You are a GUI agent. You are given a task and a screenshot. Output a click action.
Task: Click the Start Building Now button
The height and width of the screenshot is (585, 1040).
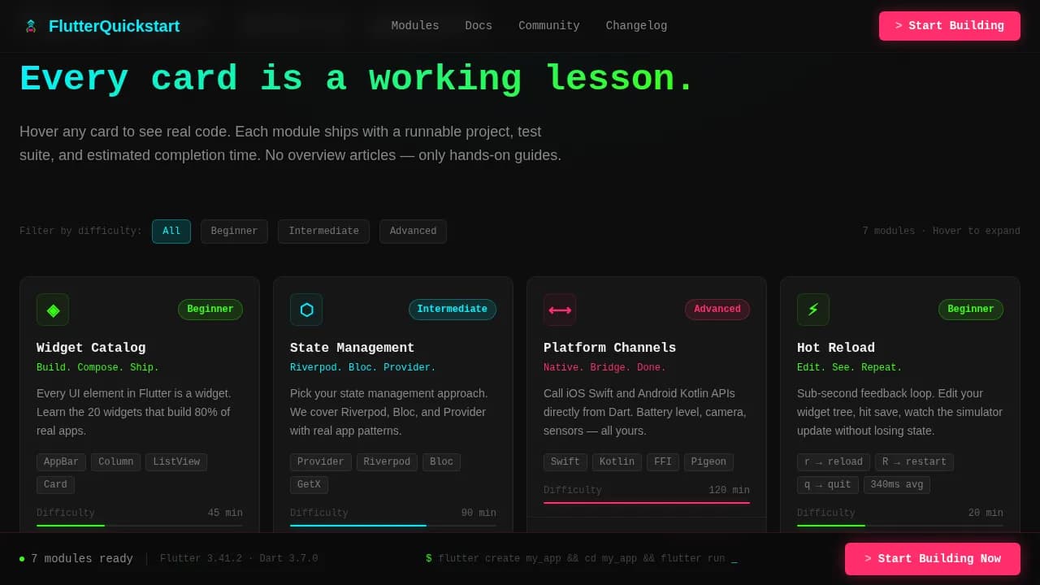point(933,559)
